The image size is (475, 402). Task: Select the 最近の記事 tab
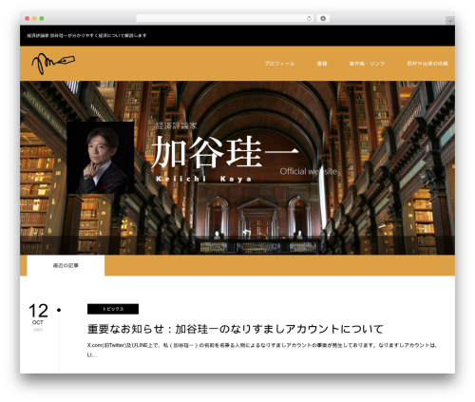66,265
